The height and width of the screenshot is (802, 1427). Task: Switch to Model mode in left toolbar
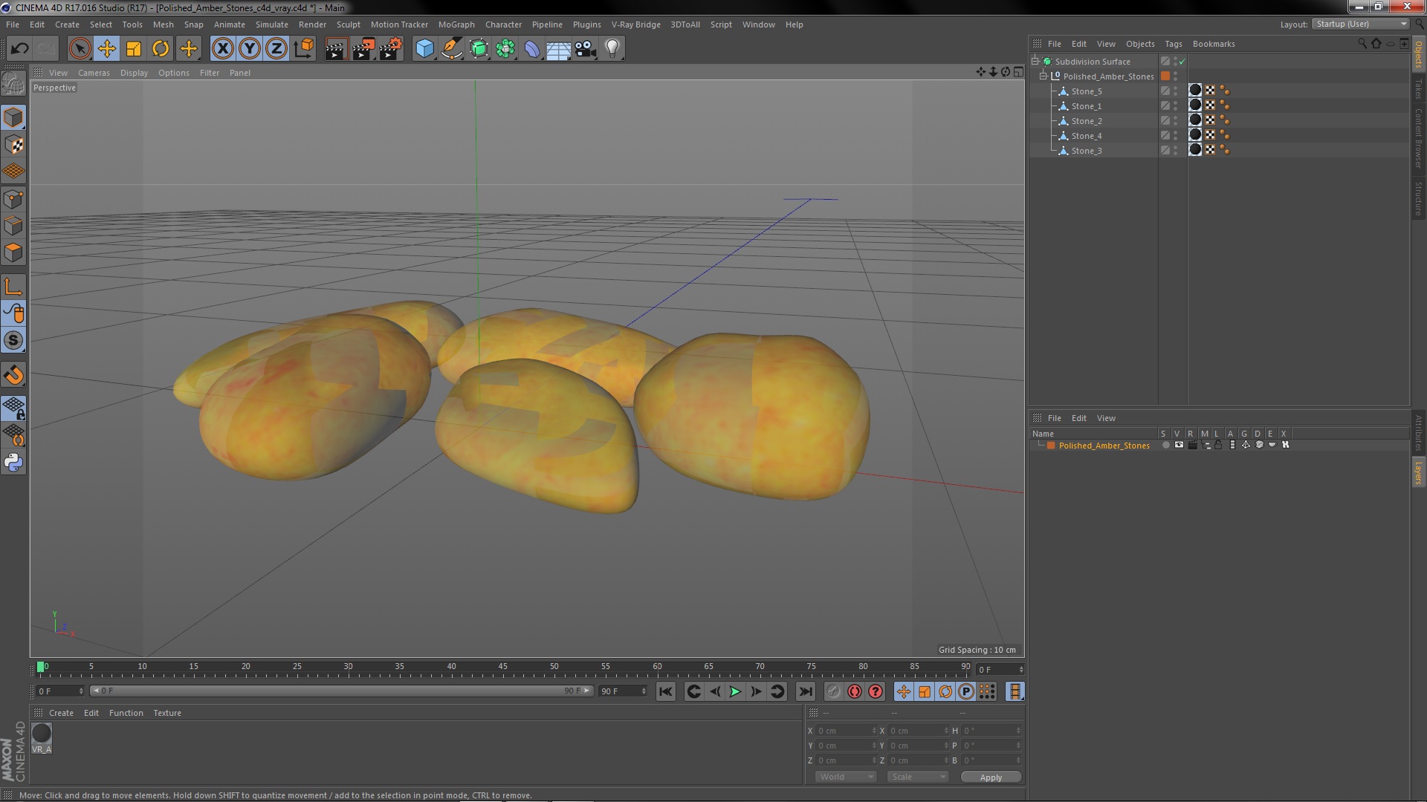tap(13, 117)
